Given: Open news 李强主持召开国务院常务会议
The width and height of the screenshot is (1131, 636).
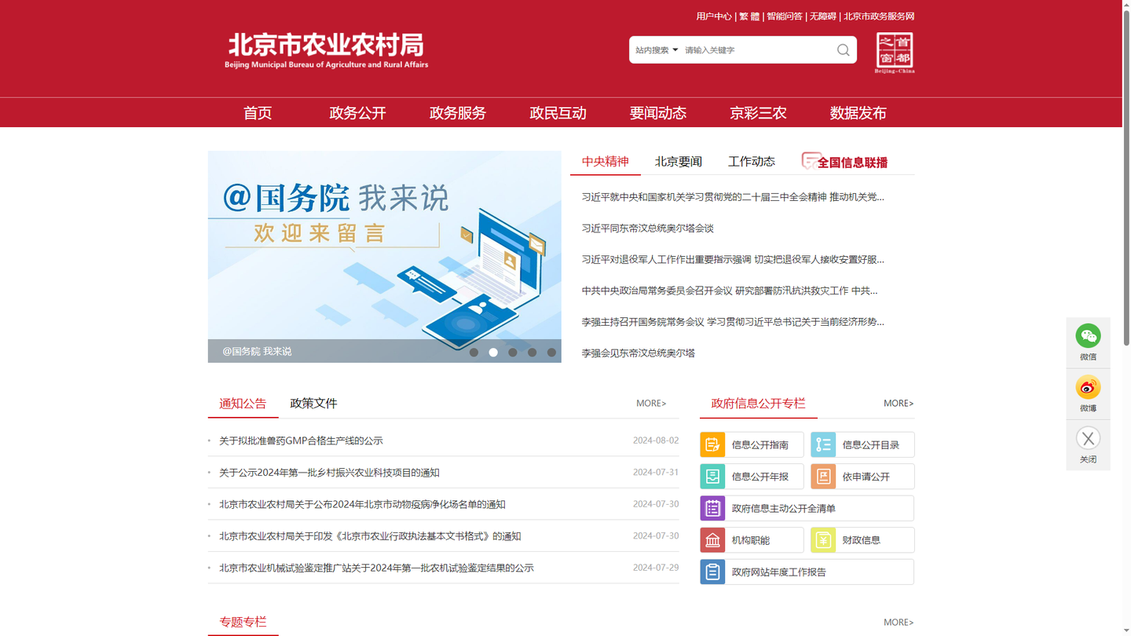Looking at the screenshot, I should (733, 322).
